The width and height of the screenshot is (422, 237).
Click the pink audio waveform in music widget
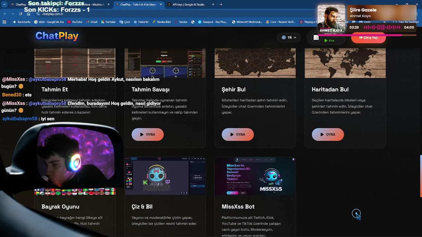381,27
